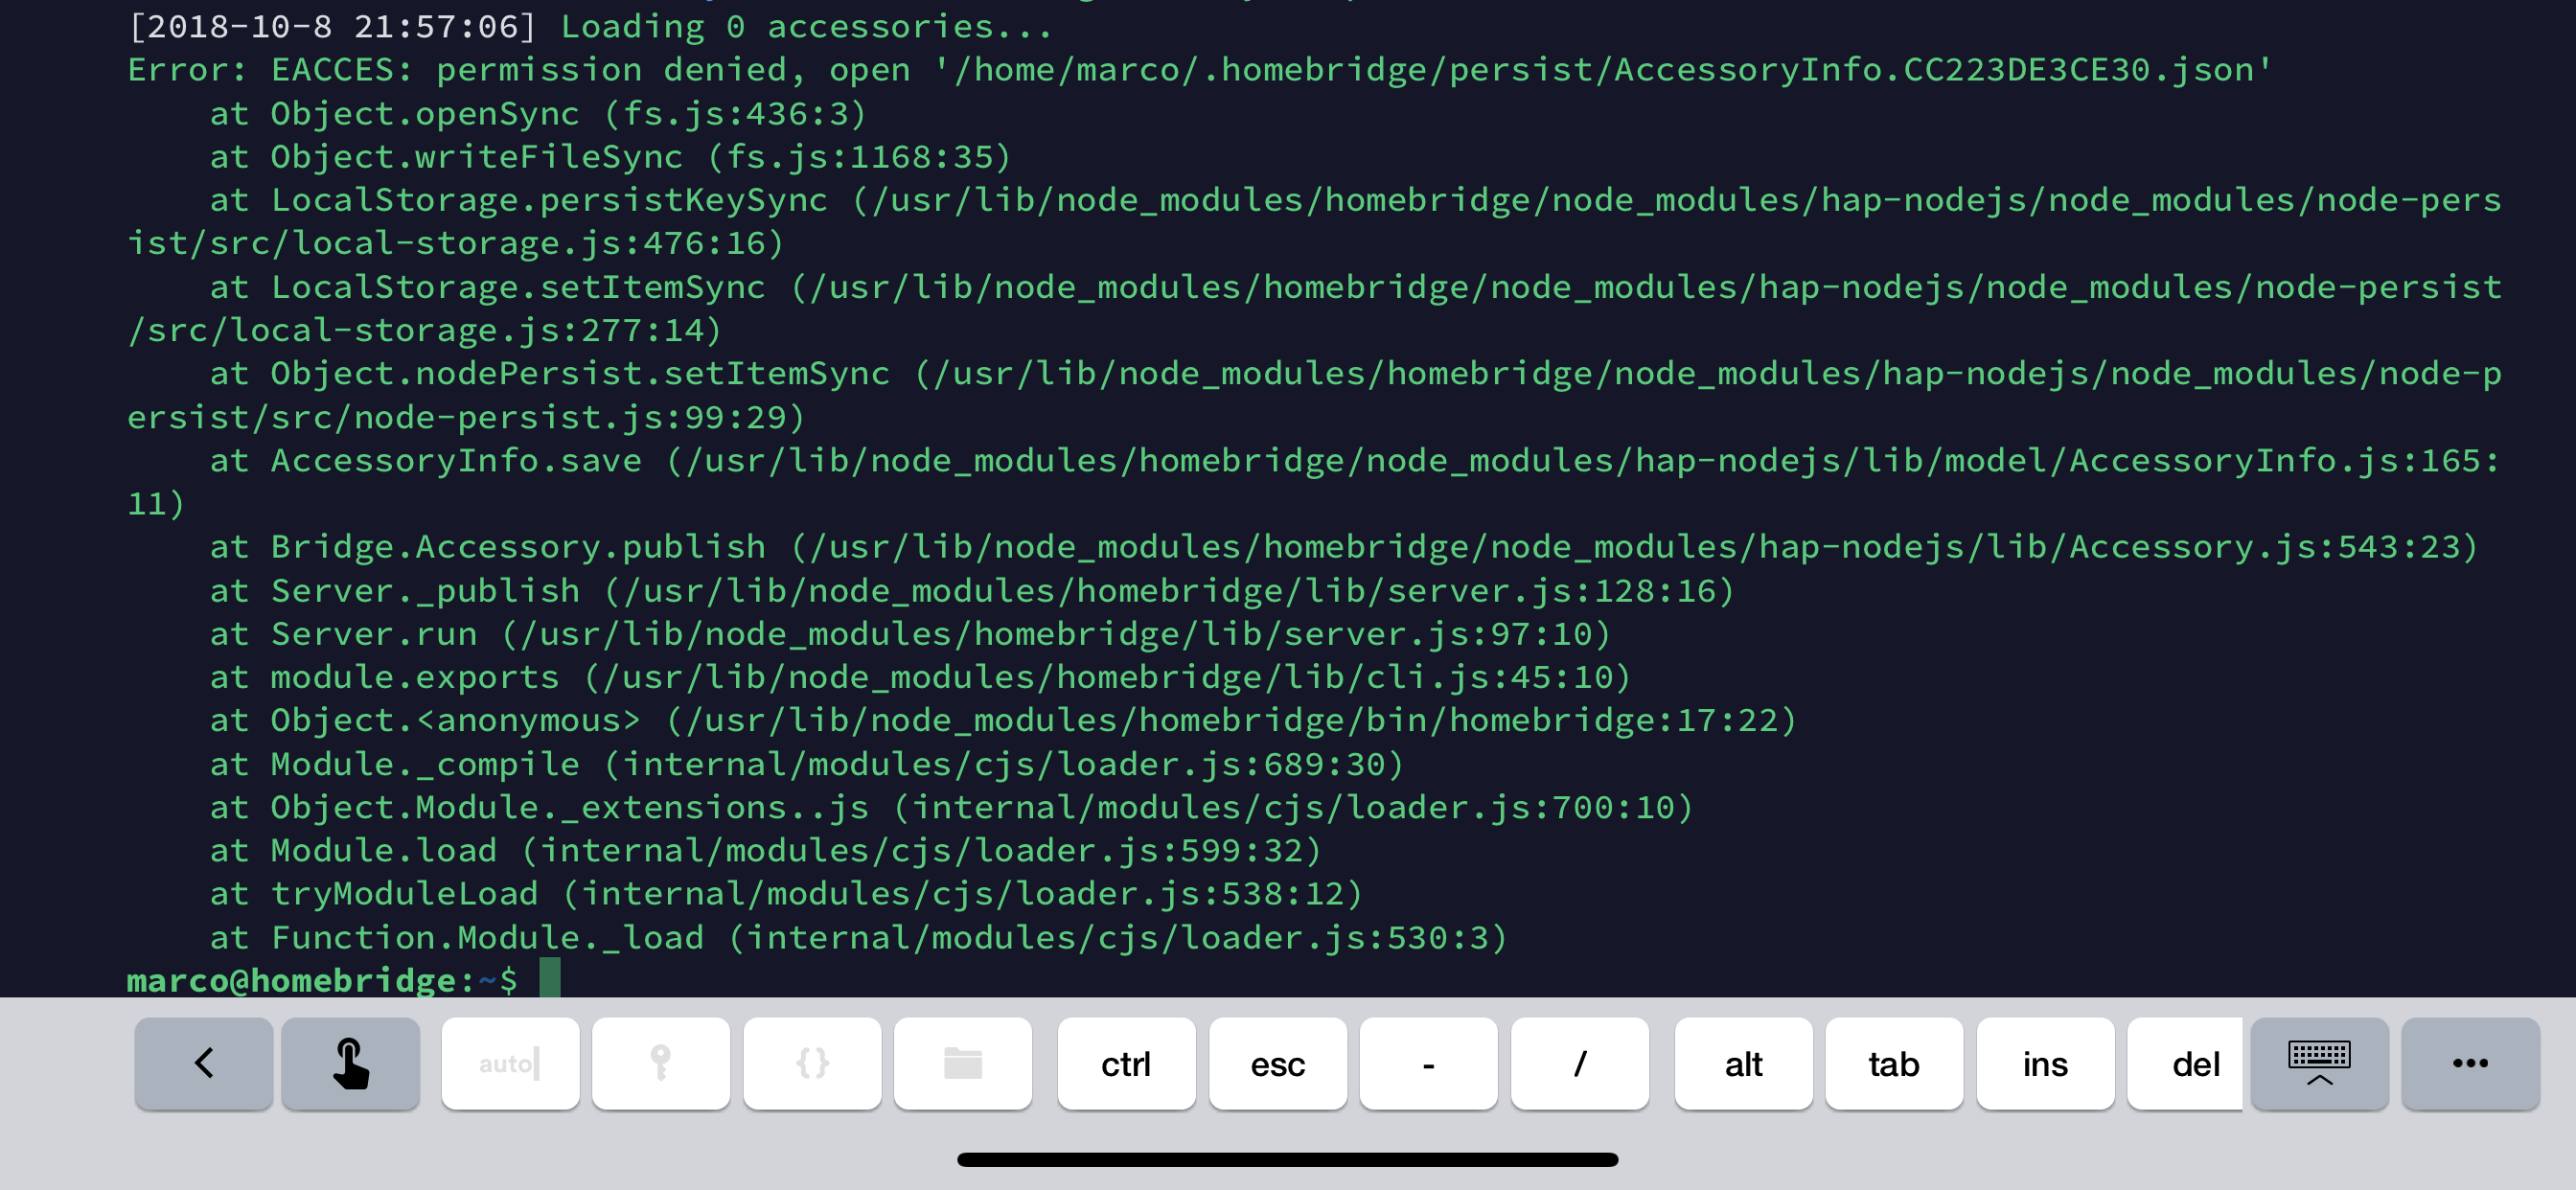
Task: Activate the touch gesture pointer button
Action: [350, 1063]
